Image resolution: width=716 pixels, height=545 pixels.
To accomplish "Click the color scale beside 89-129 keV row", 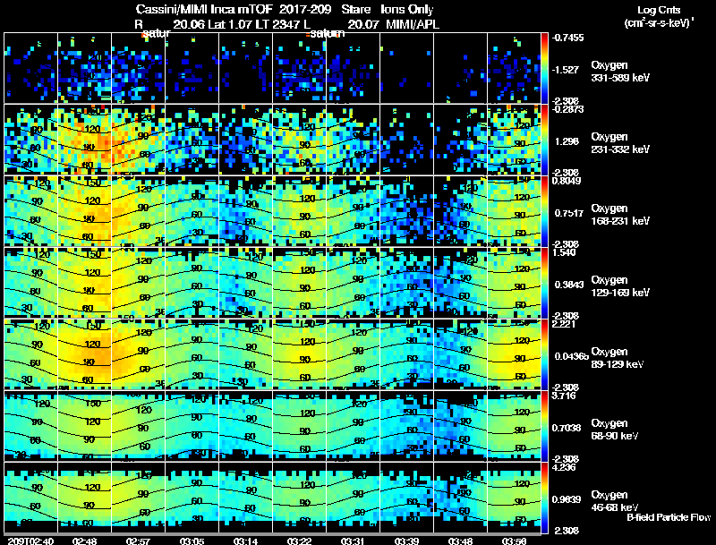I will (544, 354).
